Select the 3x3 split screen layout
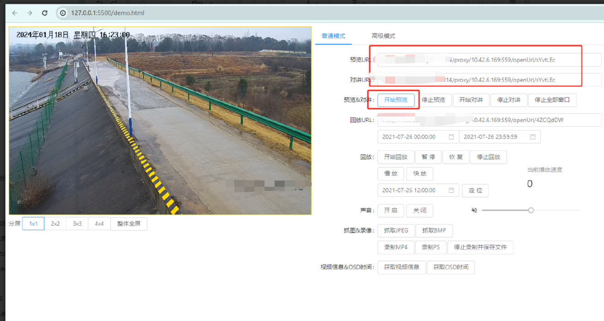This screenshot has width=604, height=321. coord(77,224)
